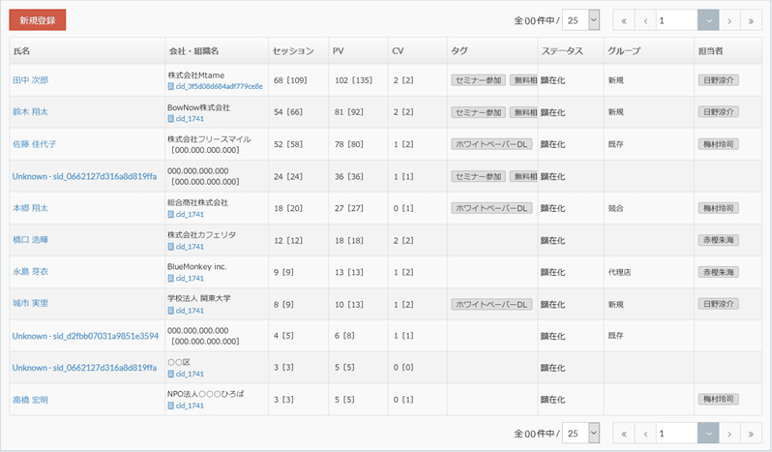Image resolution: width=772 pixels, height=452 pixels.
Task: Click company icon under 株式会社Mtame
Action: tap(171, 86)
